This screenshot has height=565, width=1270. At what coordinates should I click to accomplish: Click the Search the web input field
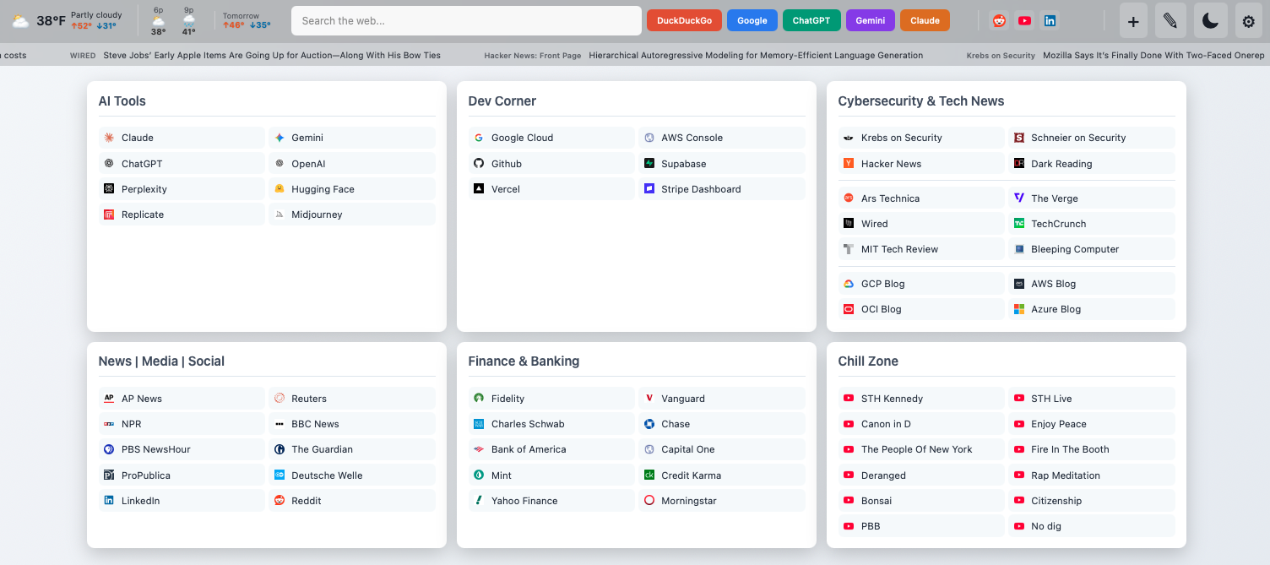[466, 20]
